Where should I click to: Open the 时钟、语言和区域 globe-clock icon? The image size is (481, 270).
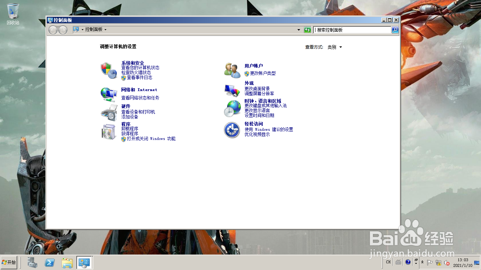[232, 108]
